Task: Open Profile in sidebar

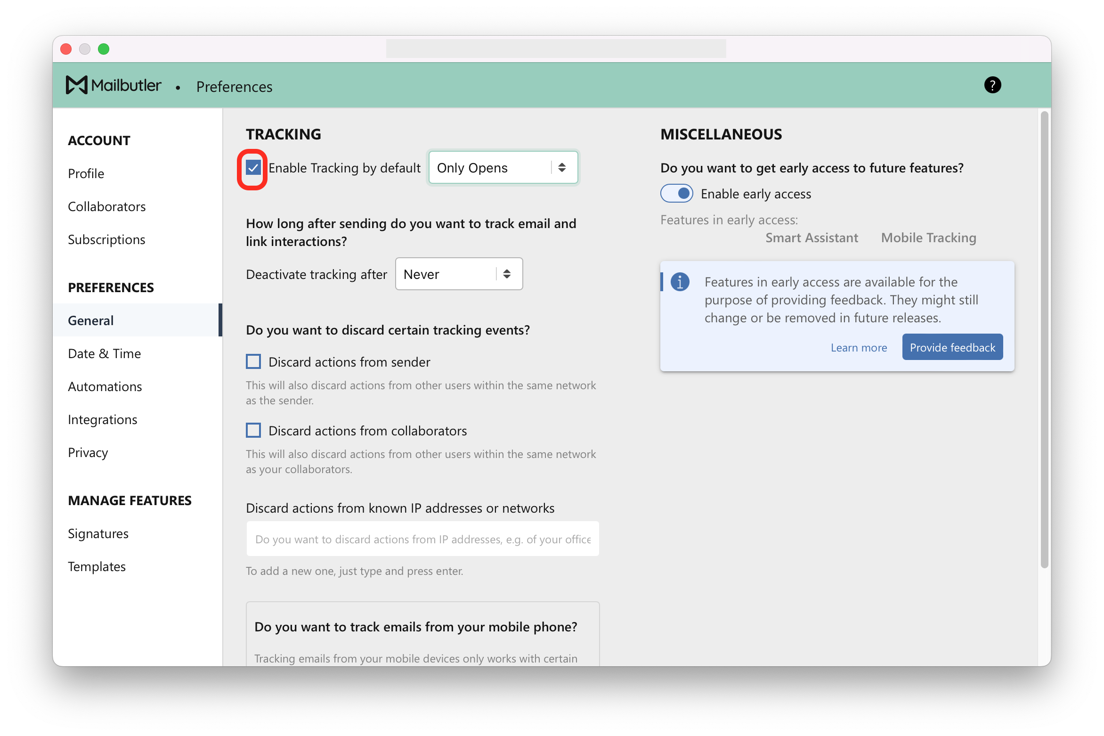Action: coord(86,173)
